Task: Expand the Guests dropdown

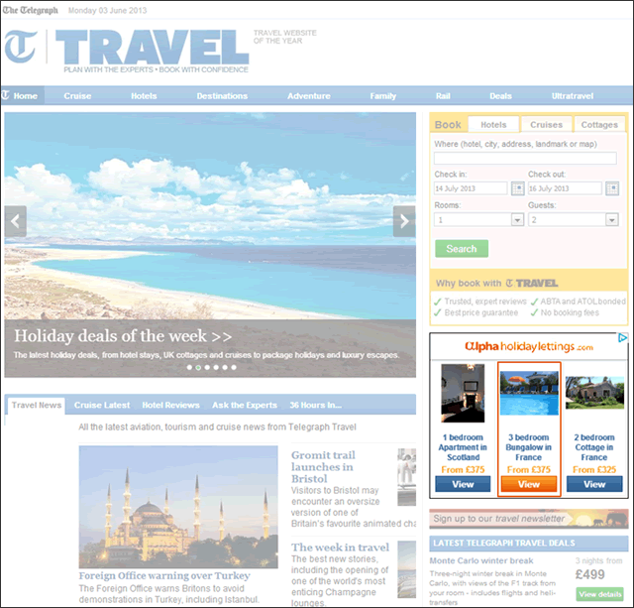Action: (x=573, y=220)
